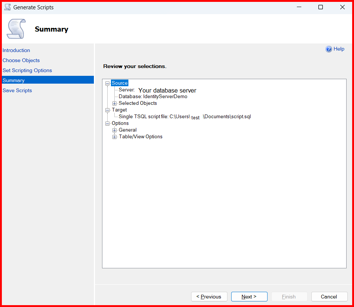Cancel the Generate Scripts wizard
Screen dimensions: 354x307
pyautogui.click(x=329, y=297)
